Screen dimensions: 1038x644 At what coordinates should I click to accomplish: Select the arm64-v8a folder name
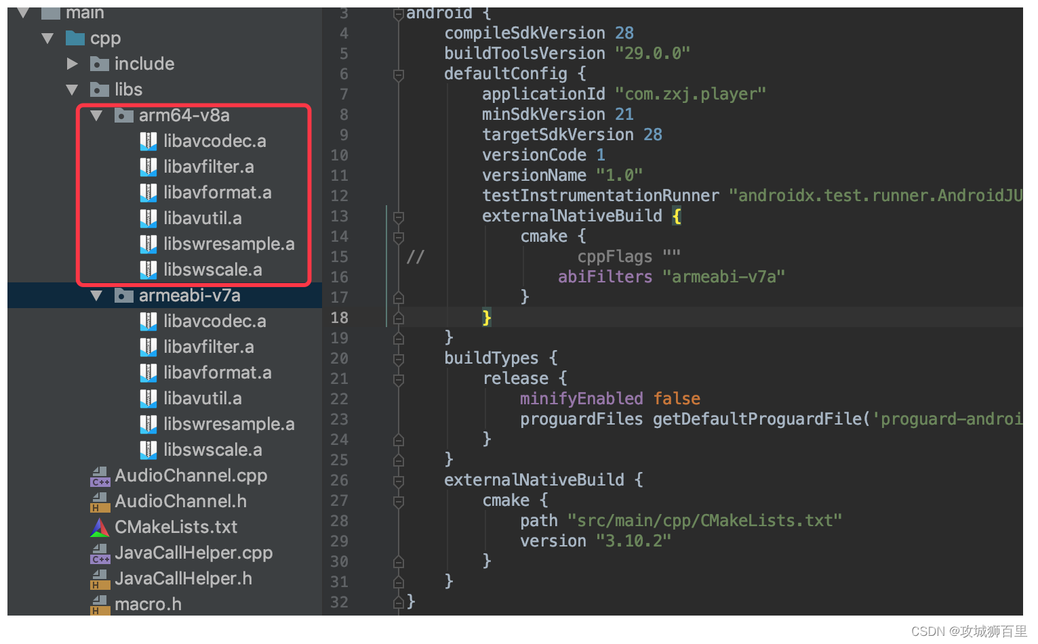tap(184, 115)
